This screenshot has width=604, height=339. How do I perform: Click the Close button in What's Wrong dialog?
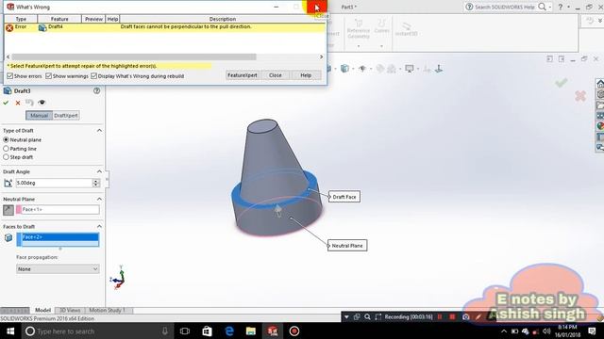tap(275, 75)
